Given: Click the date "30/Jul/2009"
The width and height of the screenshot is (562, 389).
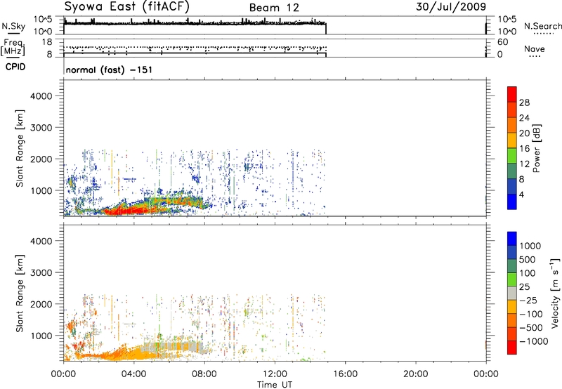Looking at the screenshot, I should pyautogui.click(x=451, y=7).
